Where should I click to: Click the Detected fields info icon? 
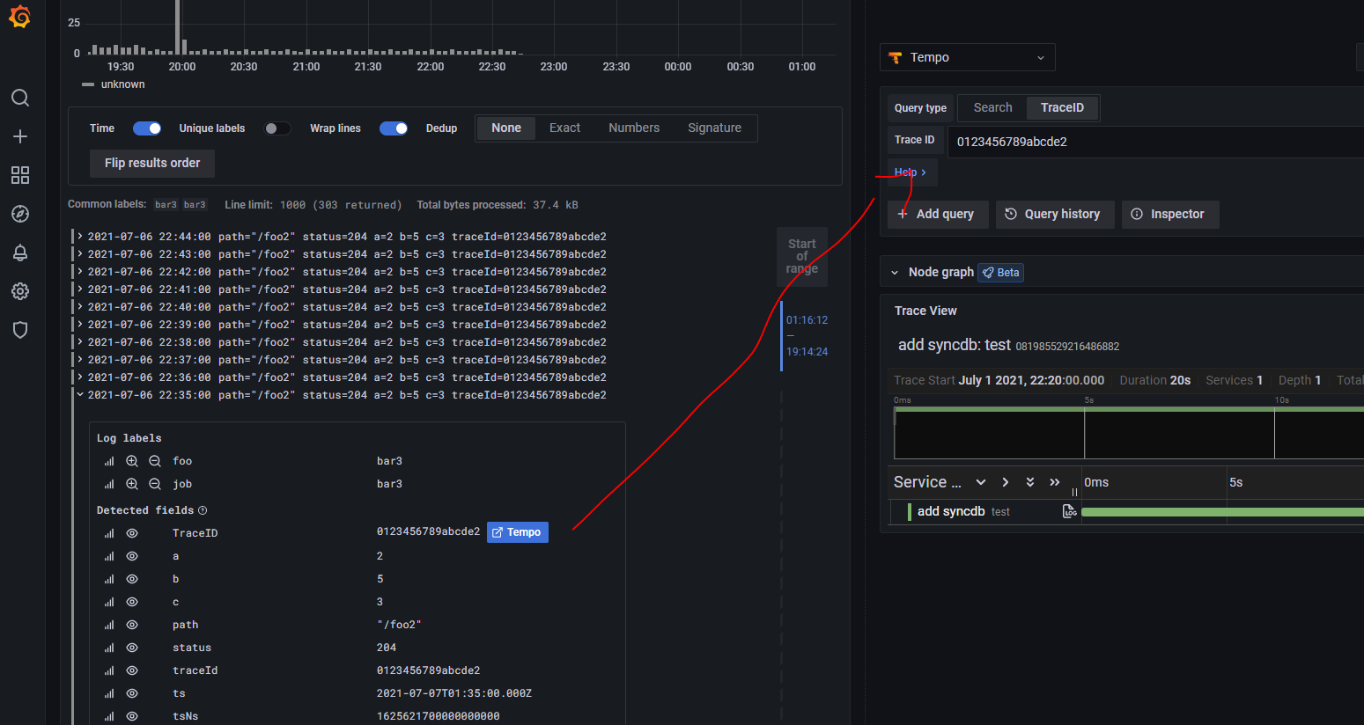coord(203,510)
